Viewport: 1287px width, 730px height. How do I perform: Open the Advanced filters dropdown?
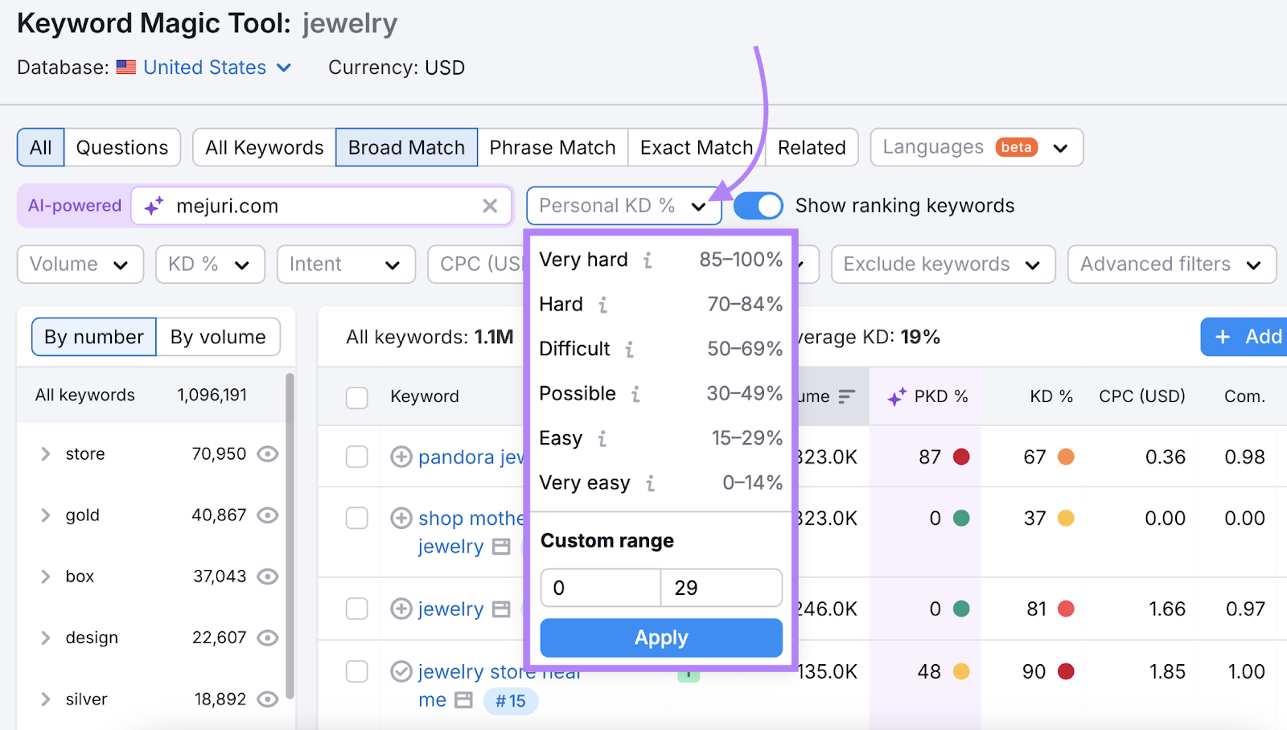tap(1171, 264)
